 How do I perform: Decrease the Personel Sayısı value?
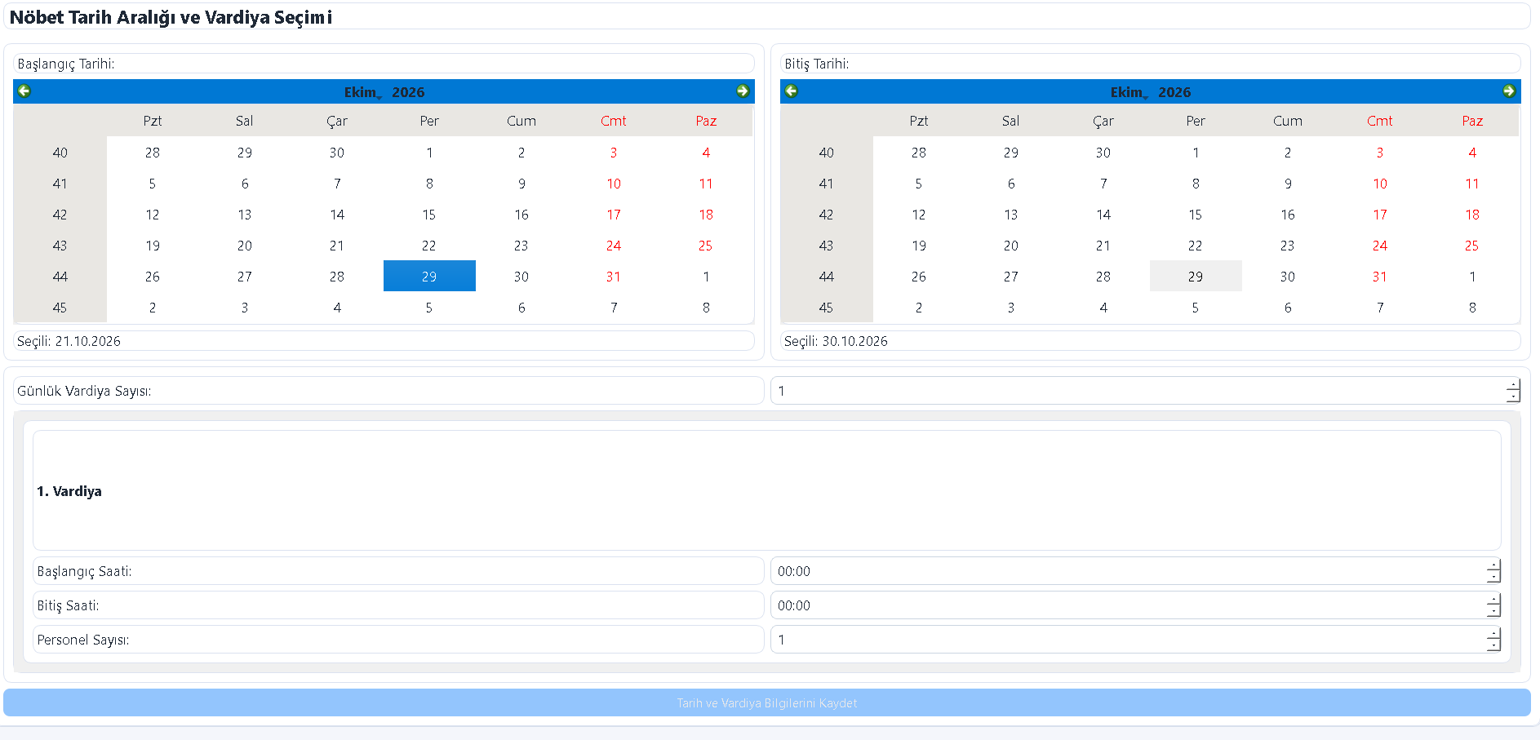tap(1493, 645)
